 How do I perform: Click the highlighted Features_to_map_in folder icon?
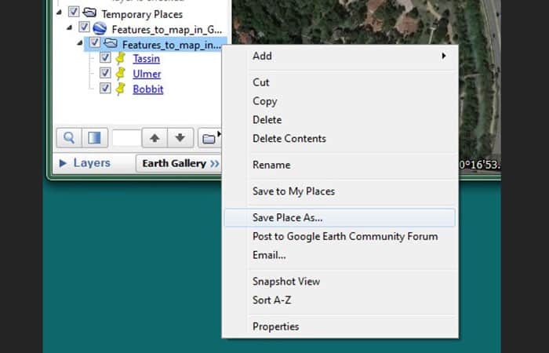point(111,43)
